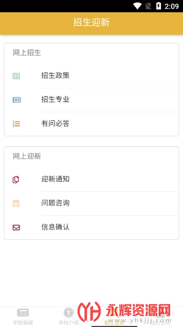The height and width of the screenshot is (327, 183).
Task: Select the 招生迎新 bottom tab
Action: coord(115,316)
